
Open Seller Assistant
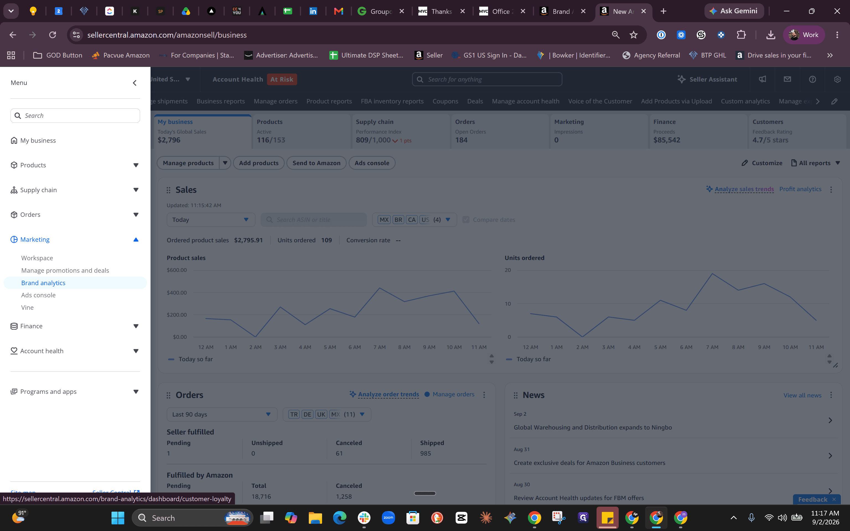tap(707, 79)
